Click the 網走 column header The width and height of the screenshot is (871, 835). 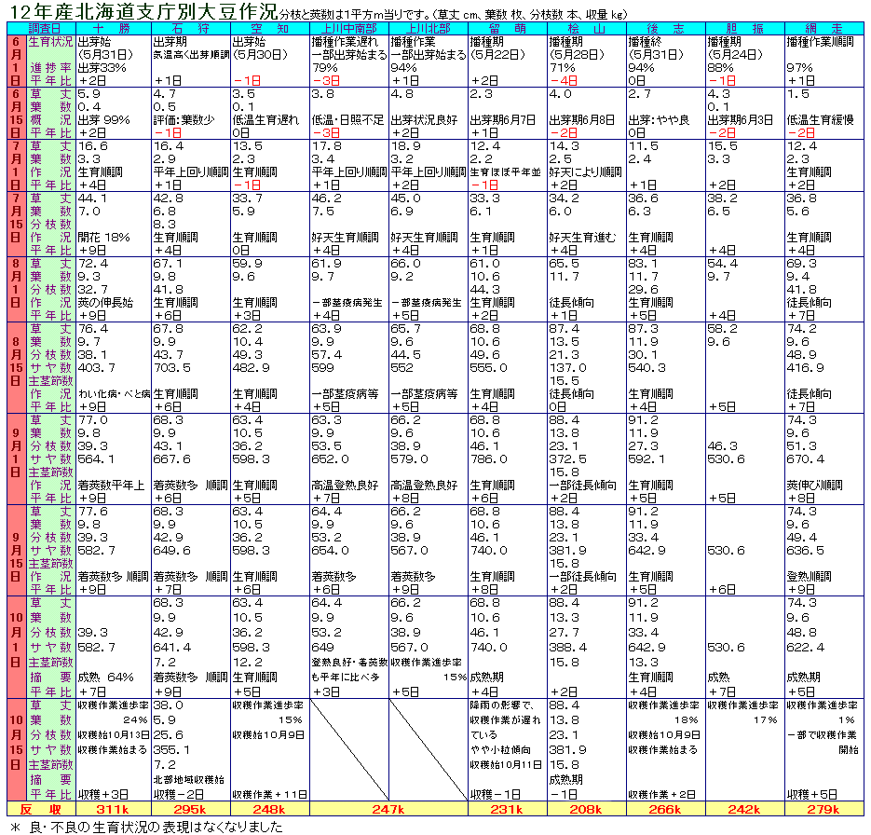[824, 29]
